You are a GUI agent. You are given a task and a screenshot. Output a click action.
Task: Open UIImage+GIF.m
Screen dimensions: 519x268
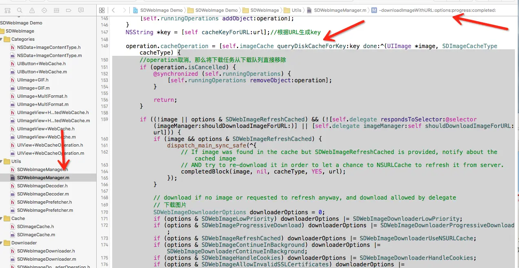click(x=33, y=88)
